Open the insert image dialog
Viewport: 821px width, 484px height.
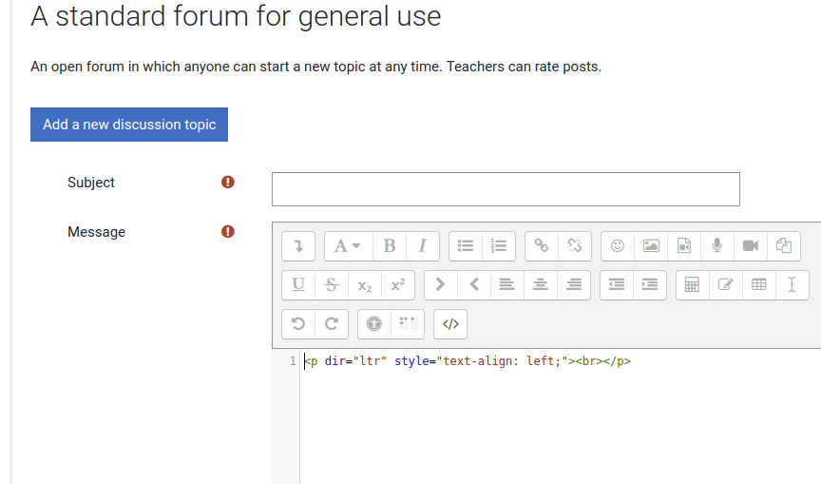click(651, 245)
